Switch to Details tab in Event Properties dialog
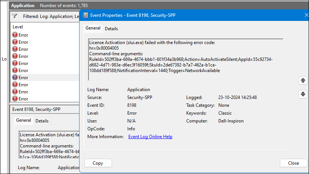 tap(111, 28)
